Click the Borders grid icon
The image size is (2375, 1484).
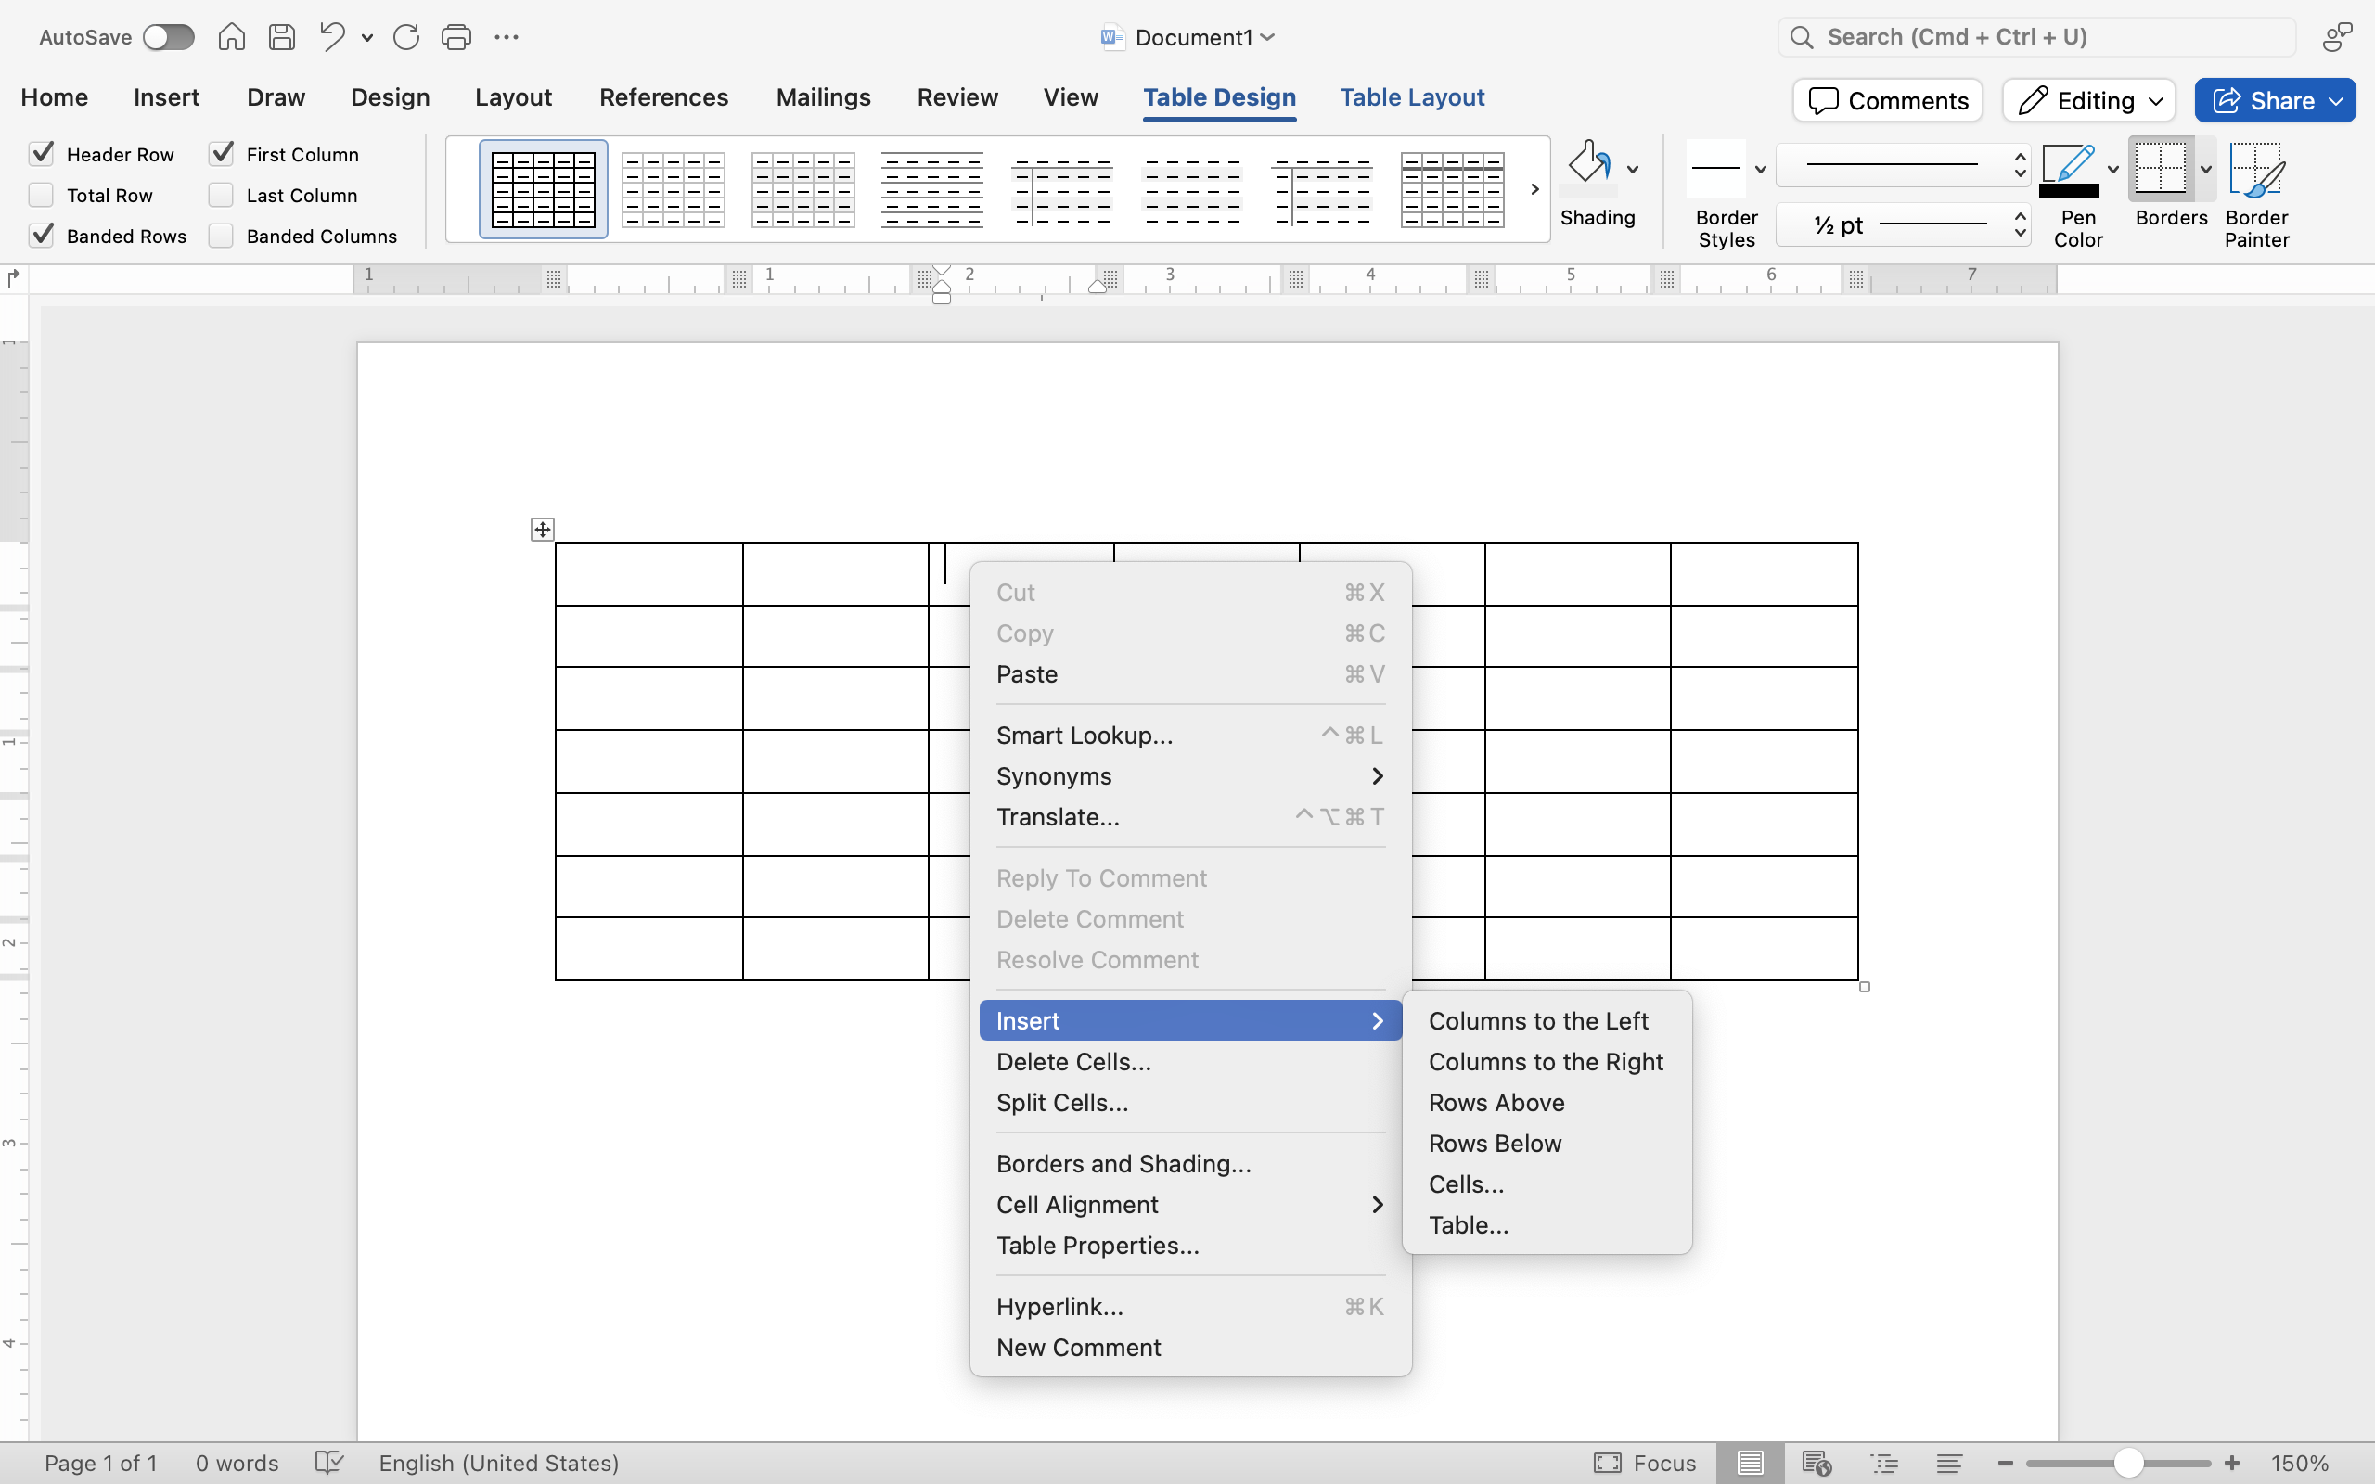pyautogui.click(x=2160, y=169)
